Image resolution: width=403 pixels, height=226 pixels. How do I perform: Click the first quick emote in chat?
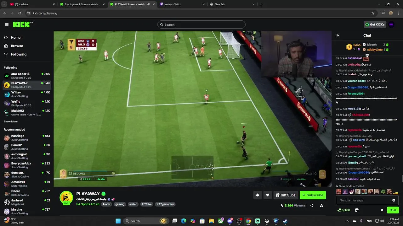(339, 192)
